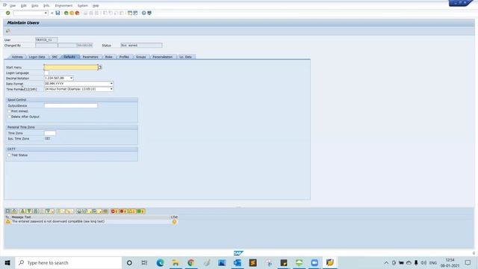Open the Environment menu
Image resolution: width=478 pixels, height=269 pixels.
pyautogui.click(x=63, y=5)
